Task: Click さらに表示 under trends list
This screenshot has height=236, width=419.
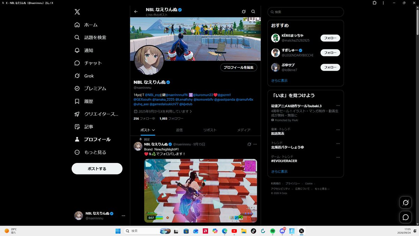Action: pyautogui.click(x=279, y=172)
